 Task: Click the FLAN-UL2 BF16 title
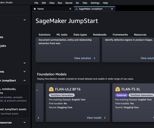68,89
